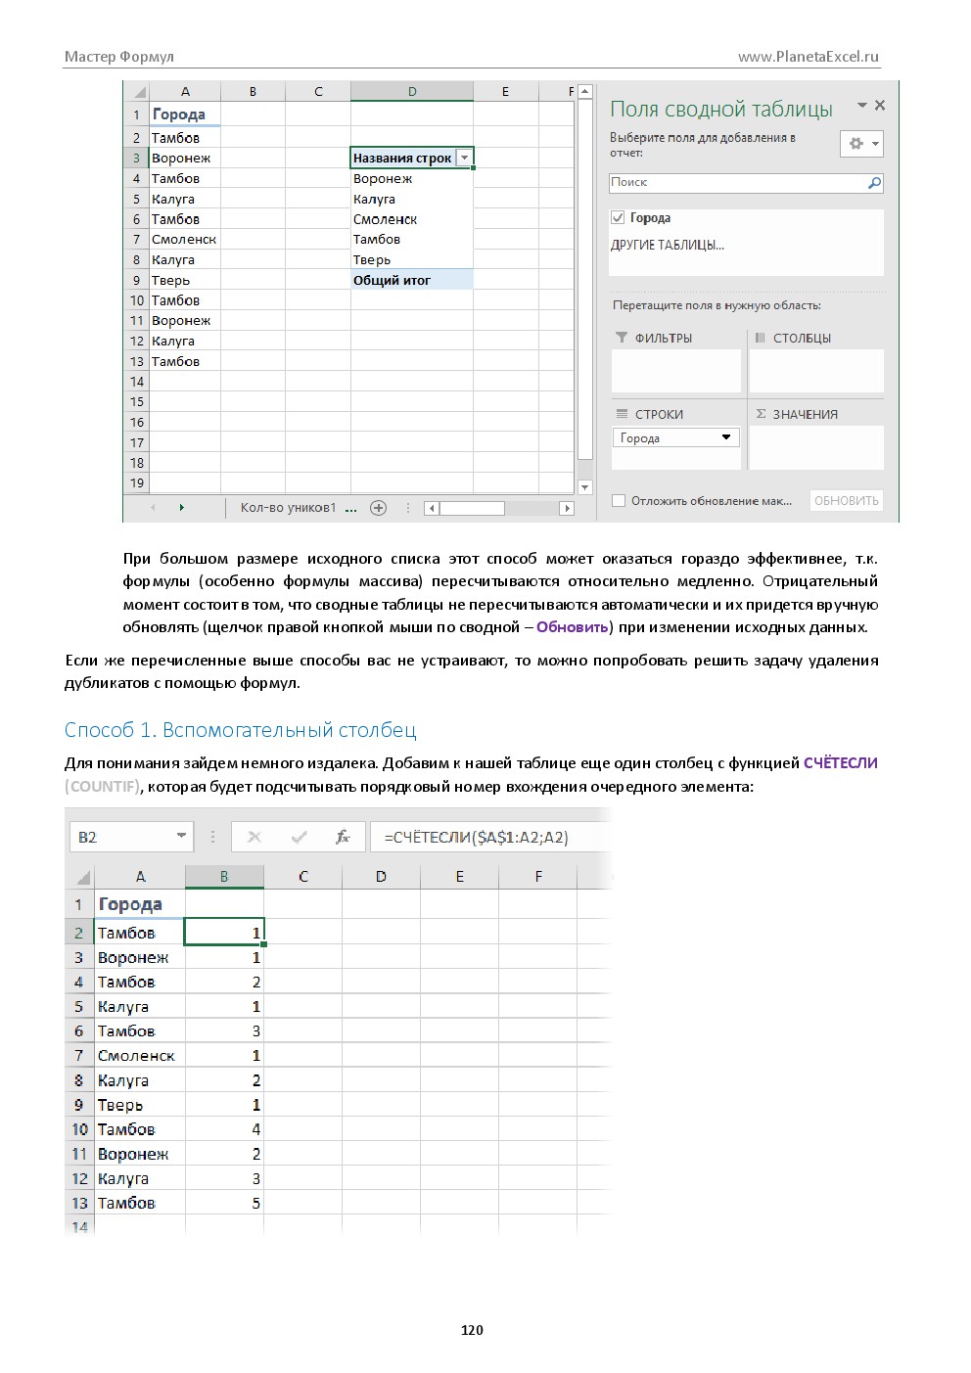Image resolution: width=971 pixels, height=1373 pixels.
Task: Click the page number 120
Action: click(472, 1330)
